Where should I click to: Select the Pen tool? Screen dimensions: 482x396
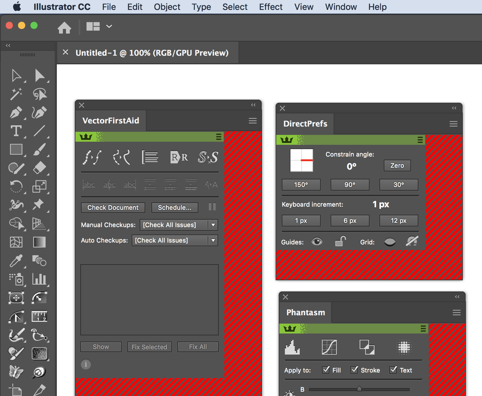(15, 113)
